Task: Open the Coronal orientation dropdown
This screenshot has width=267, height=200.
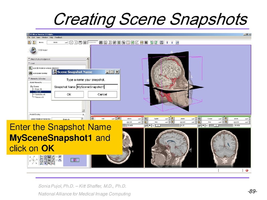Action: pos(212,119)
